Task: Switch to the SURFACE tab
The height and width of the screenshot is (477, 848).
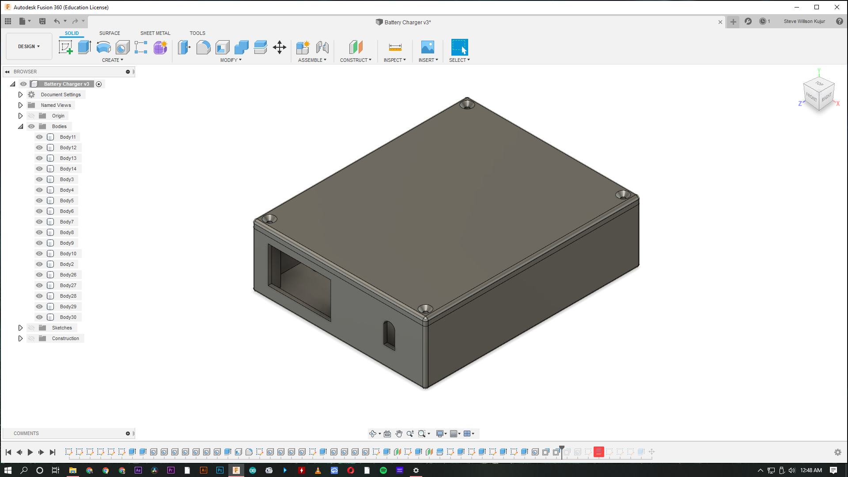Action: (x=110, y=33)
